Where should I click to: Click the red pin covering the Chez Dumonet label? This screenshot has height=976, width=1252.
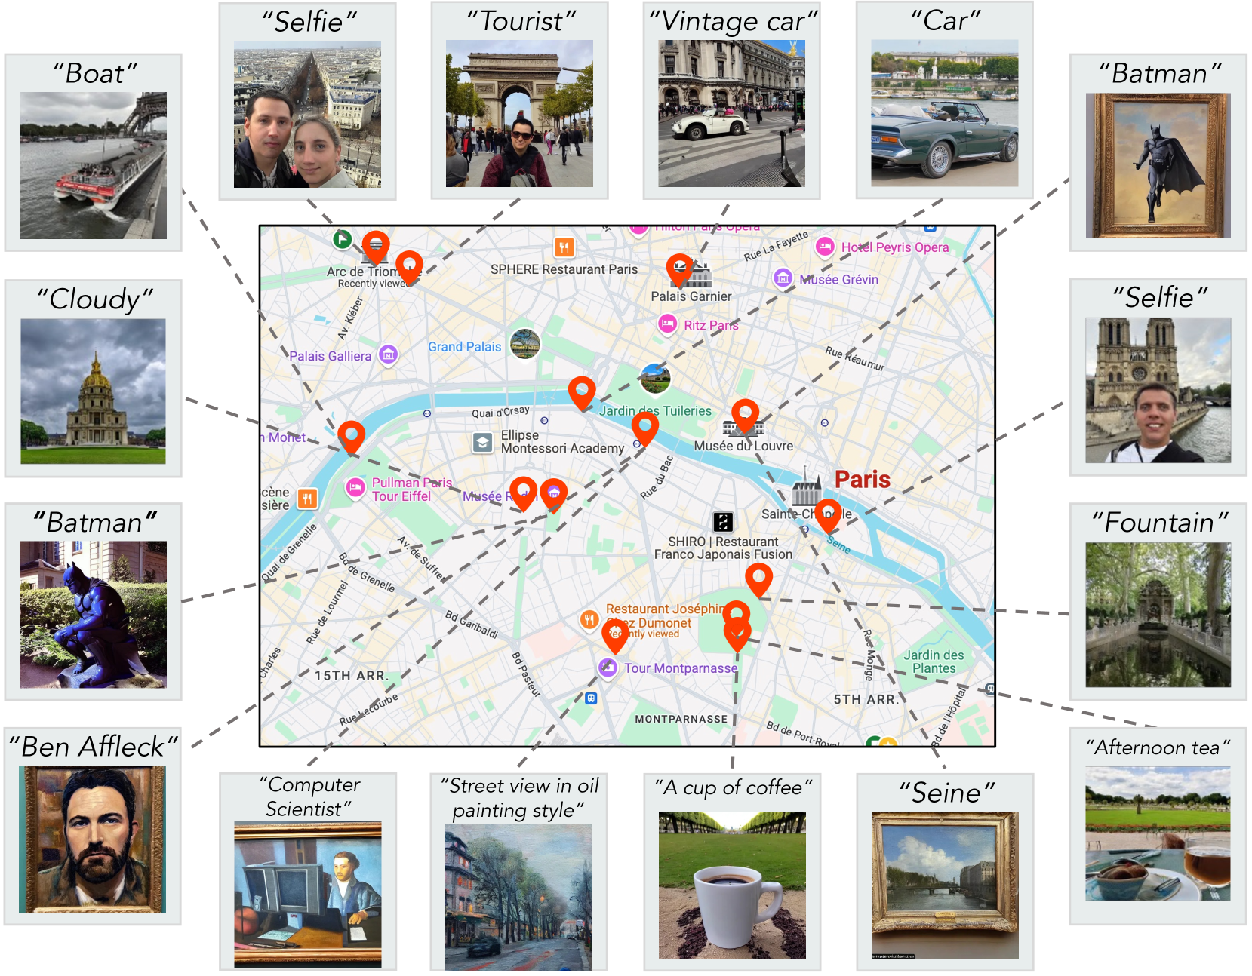click(616, 637)
